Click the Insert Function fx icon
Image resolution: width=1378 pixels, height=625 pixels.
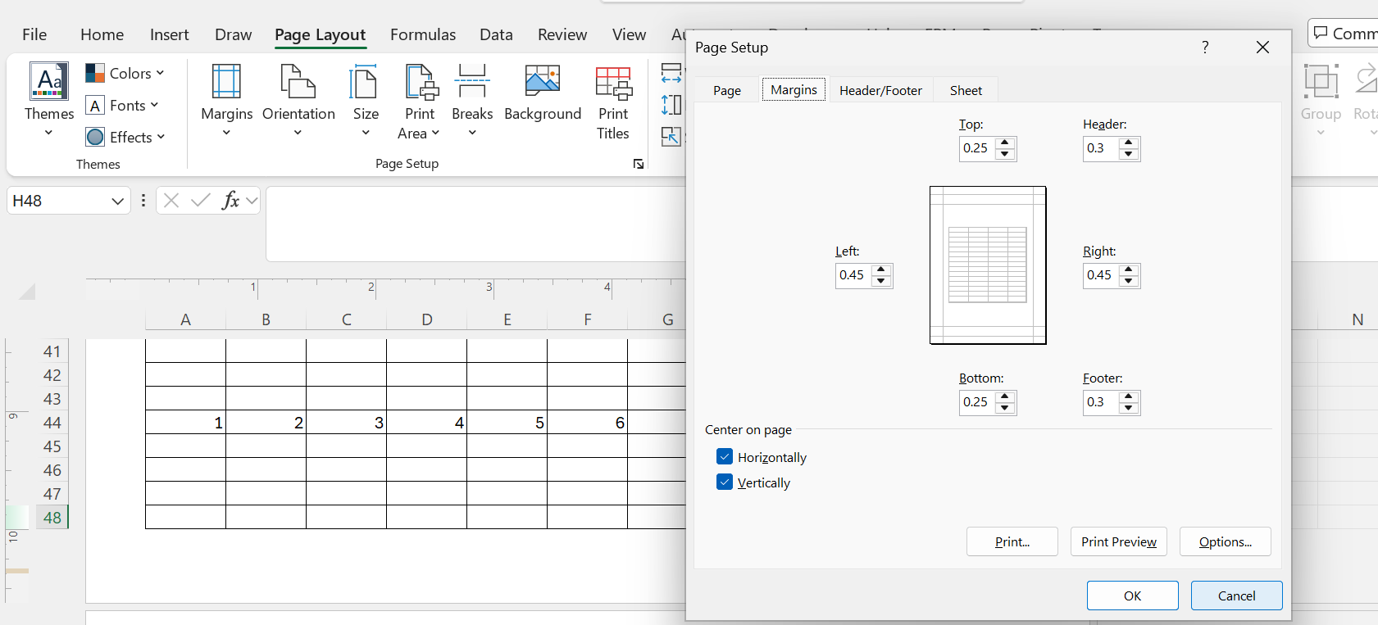pos(230,201)
